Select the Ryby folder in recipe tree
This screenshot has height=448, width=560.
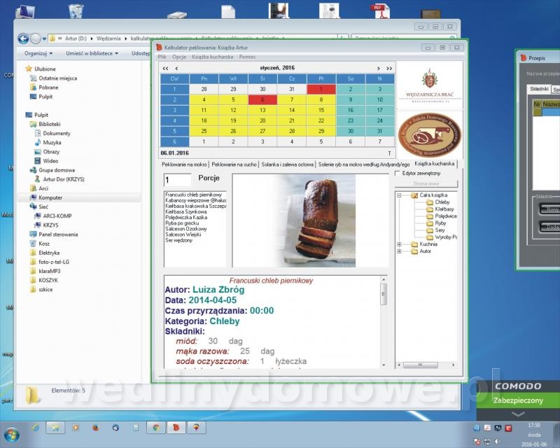[436, 223]
